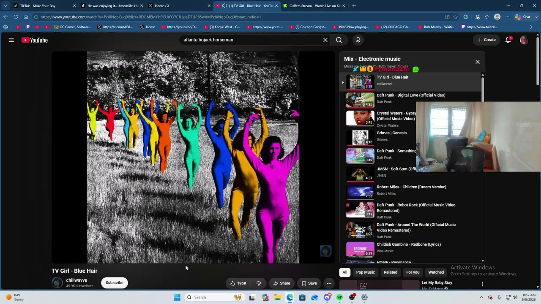Open the account avatar menu

[524, 40]
